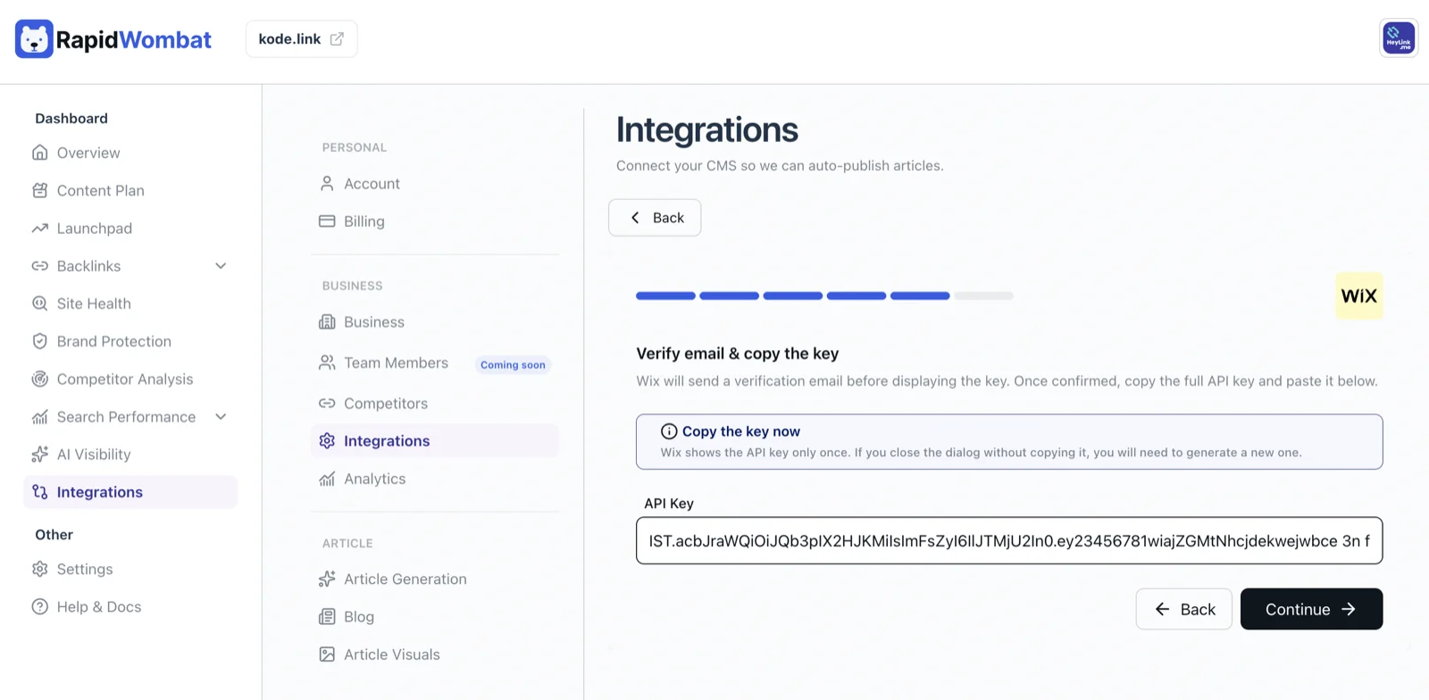1429x700 pixels.
Task: Click the Account person icon
Action: [327, 184]
